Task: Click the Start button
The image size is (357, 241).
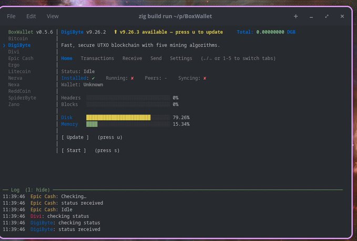Action: pyautogui.click(x=74, y=151)
